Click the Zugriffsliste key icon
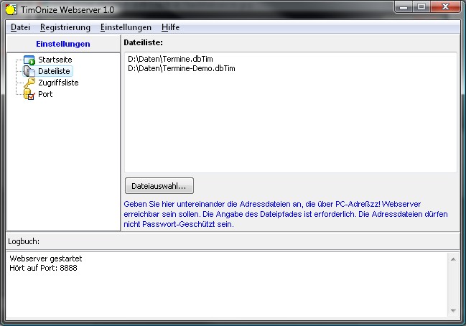The image size is (466, 326). point(29,83)
